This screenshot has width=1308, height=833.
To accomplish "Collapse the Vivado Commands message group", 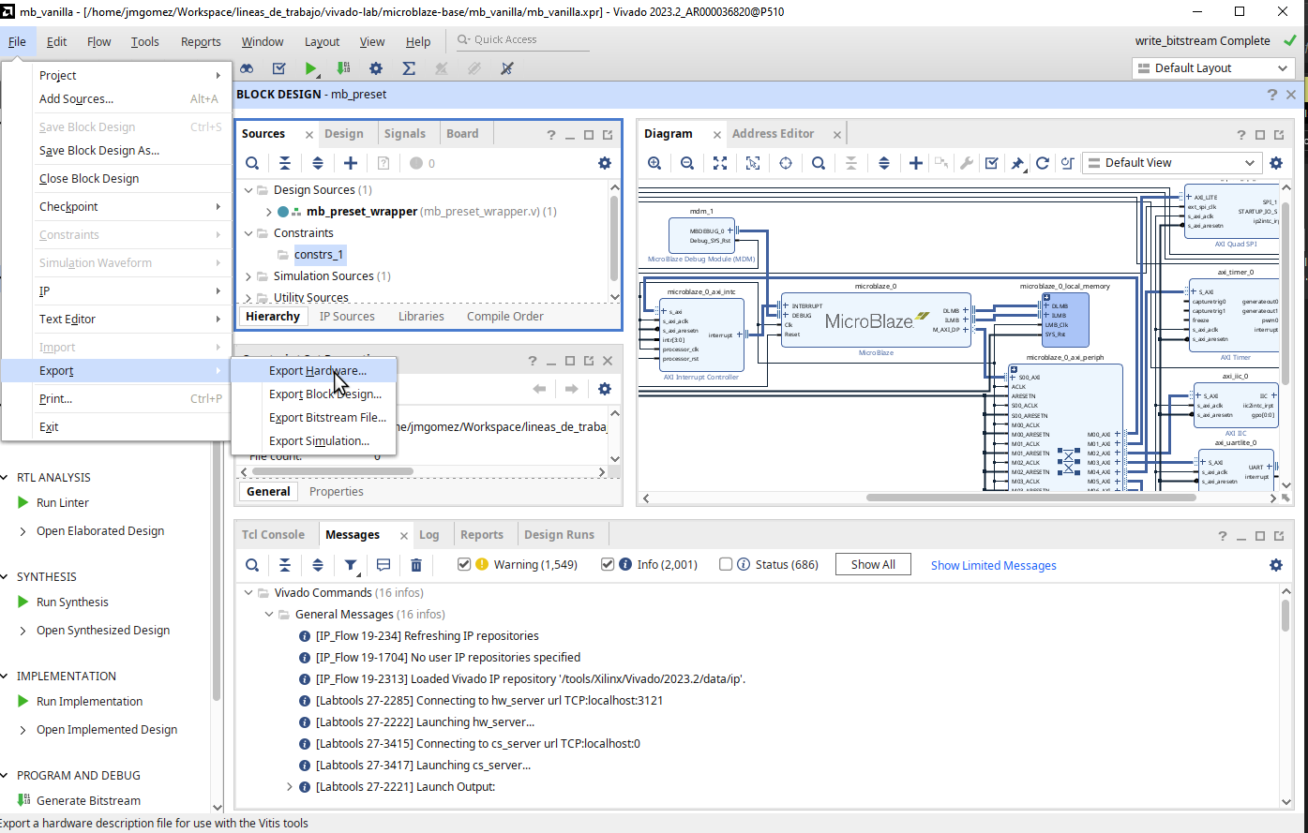I will [249, 593].
